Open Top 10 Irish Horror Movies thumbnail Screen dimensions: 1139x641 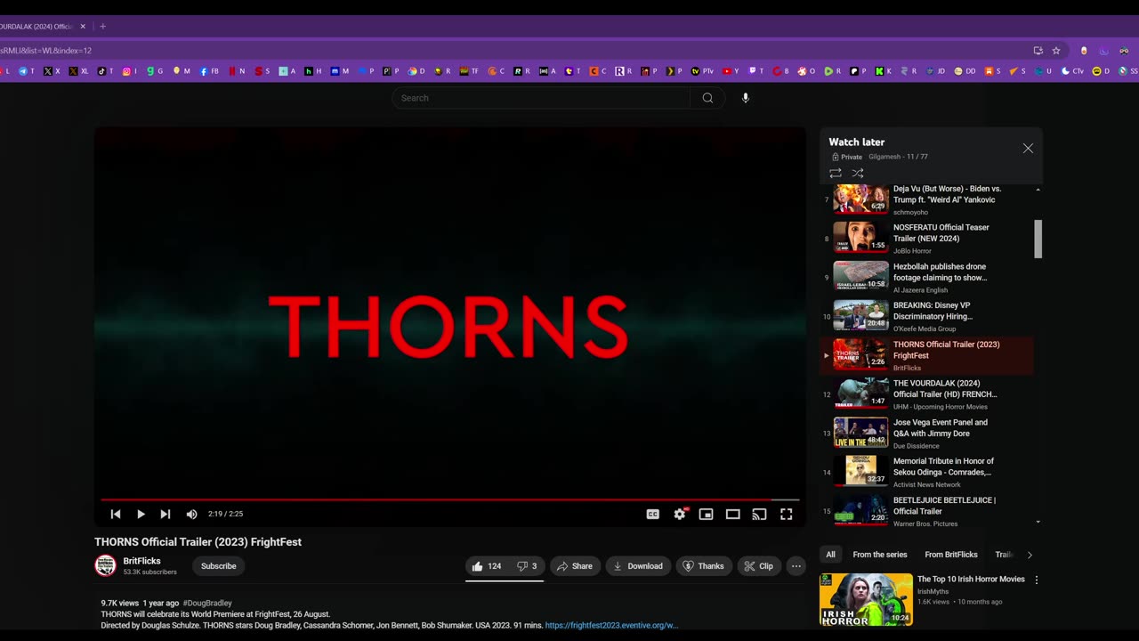[866, 599]
